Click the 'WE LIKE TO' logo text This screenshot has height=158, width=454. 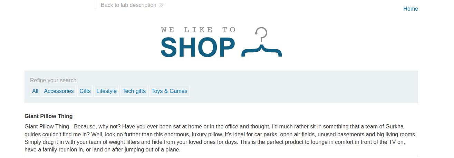[x=198, y=30]
